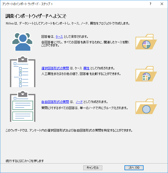Open the ケース link
This screenshot has height=173, width=168.
59,37
